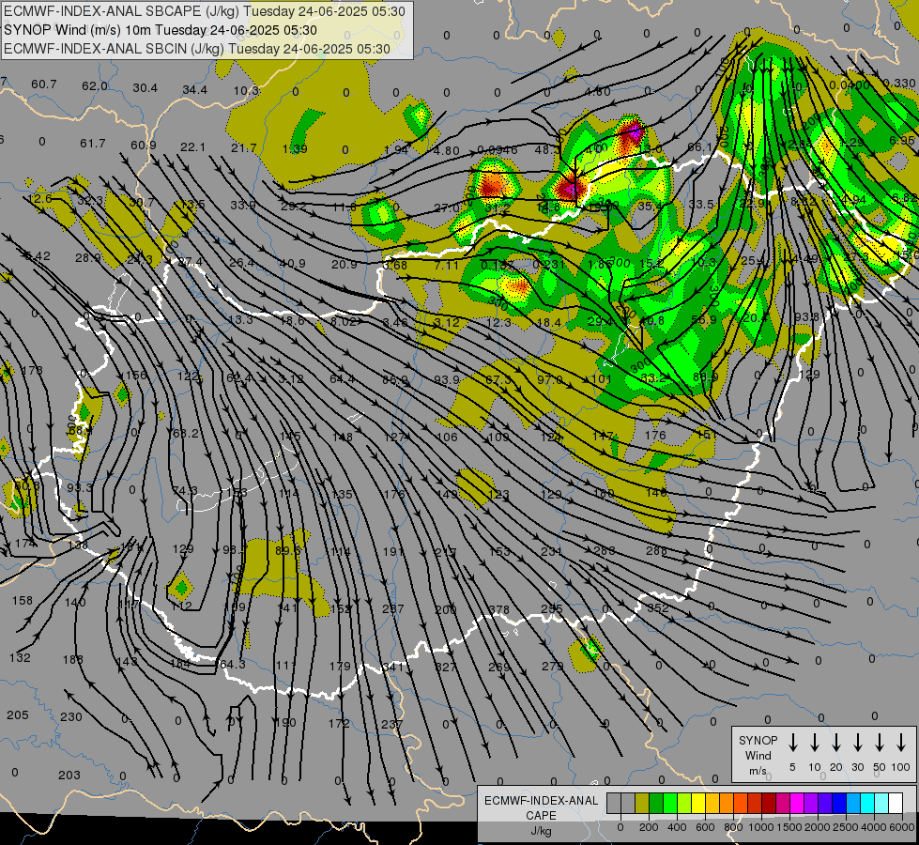Pick the dark green swatch at the 200 mark

tap(656, 803)
